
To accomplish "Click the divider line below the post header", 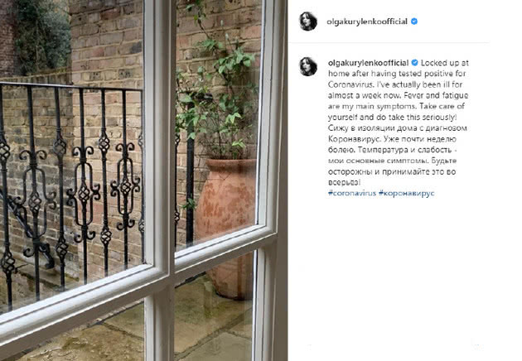I will click(389, 42).
